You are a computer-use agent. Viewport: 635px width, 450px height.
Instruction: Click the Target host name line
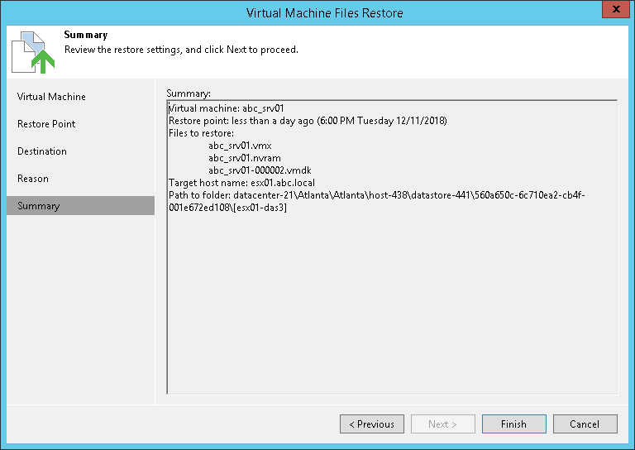(x=241, y=183)
